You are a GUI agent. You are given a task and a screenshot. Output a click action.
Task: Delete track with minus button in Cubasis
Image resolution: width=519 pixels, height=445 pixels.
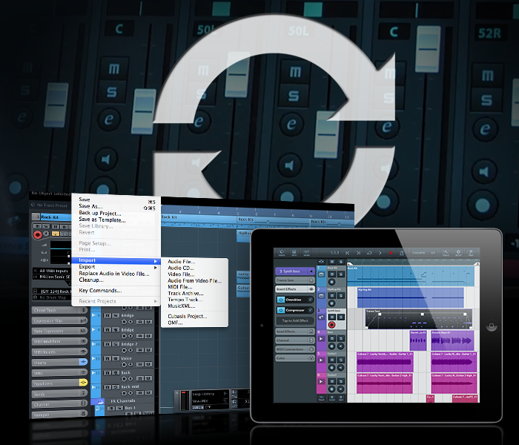pos(321,398)
